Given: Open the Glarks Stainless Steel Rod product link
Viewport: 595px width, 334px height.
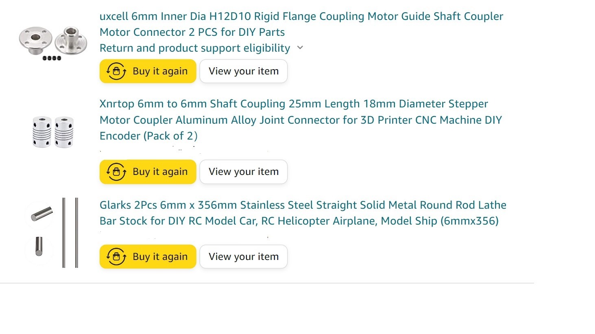Looking at the screenshot, I should pos(303,213).
